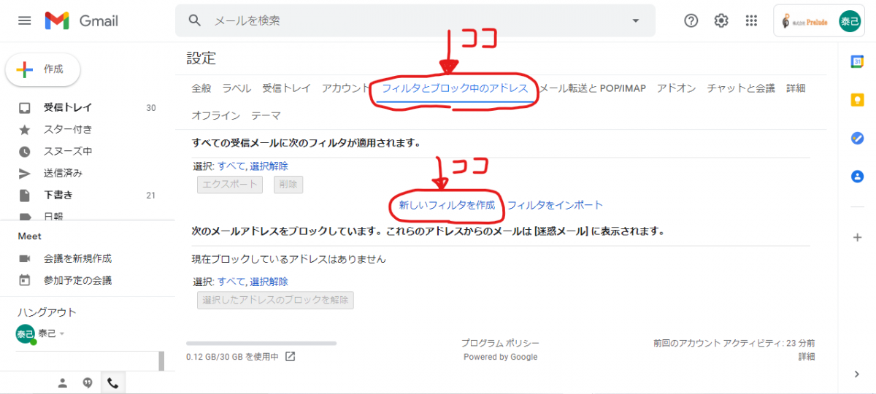Switch to the ラベル settings tab
This screenshot has height=394, width=876.
[237, 88]
